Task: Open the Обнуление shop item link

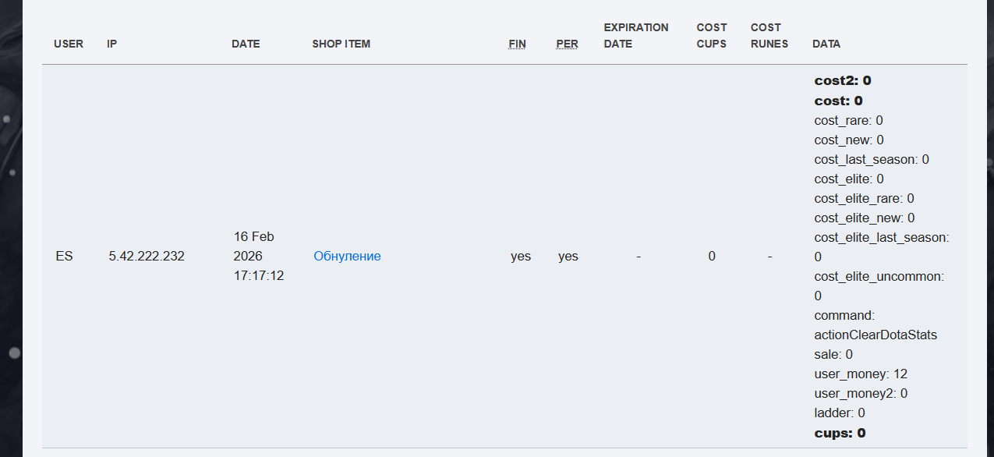Action: click(x=347, y=256)
